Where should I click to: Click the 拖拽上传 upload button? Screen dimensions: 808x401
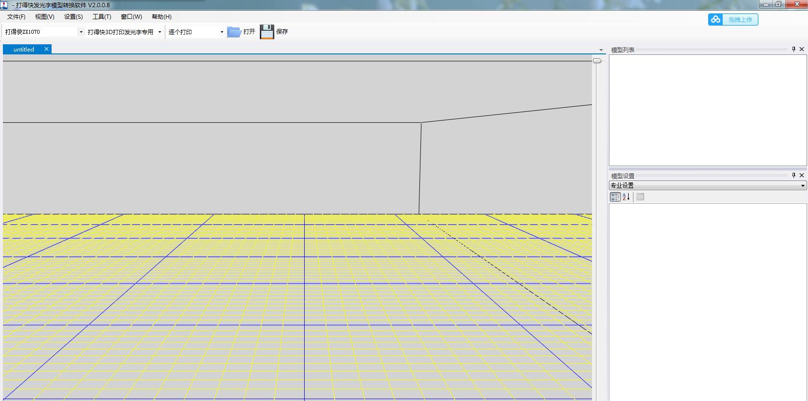740,19
